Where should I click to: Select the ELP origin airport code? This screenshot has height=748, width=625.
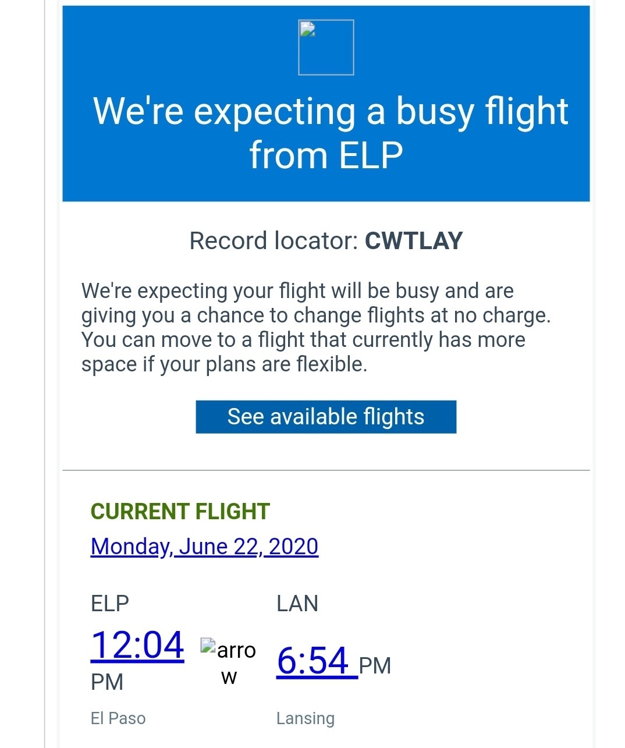pyautogui.click(x=110, y=604)
